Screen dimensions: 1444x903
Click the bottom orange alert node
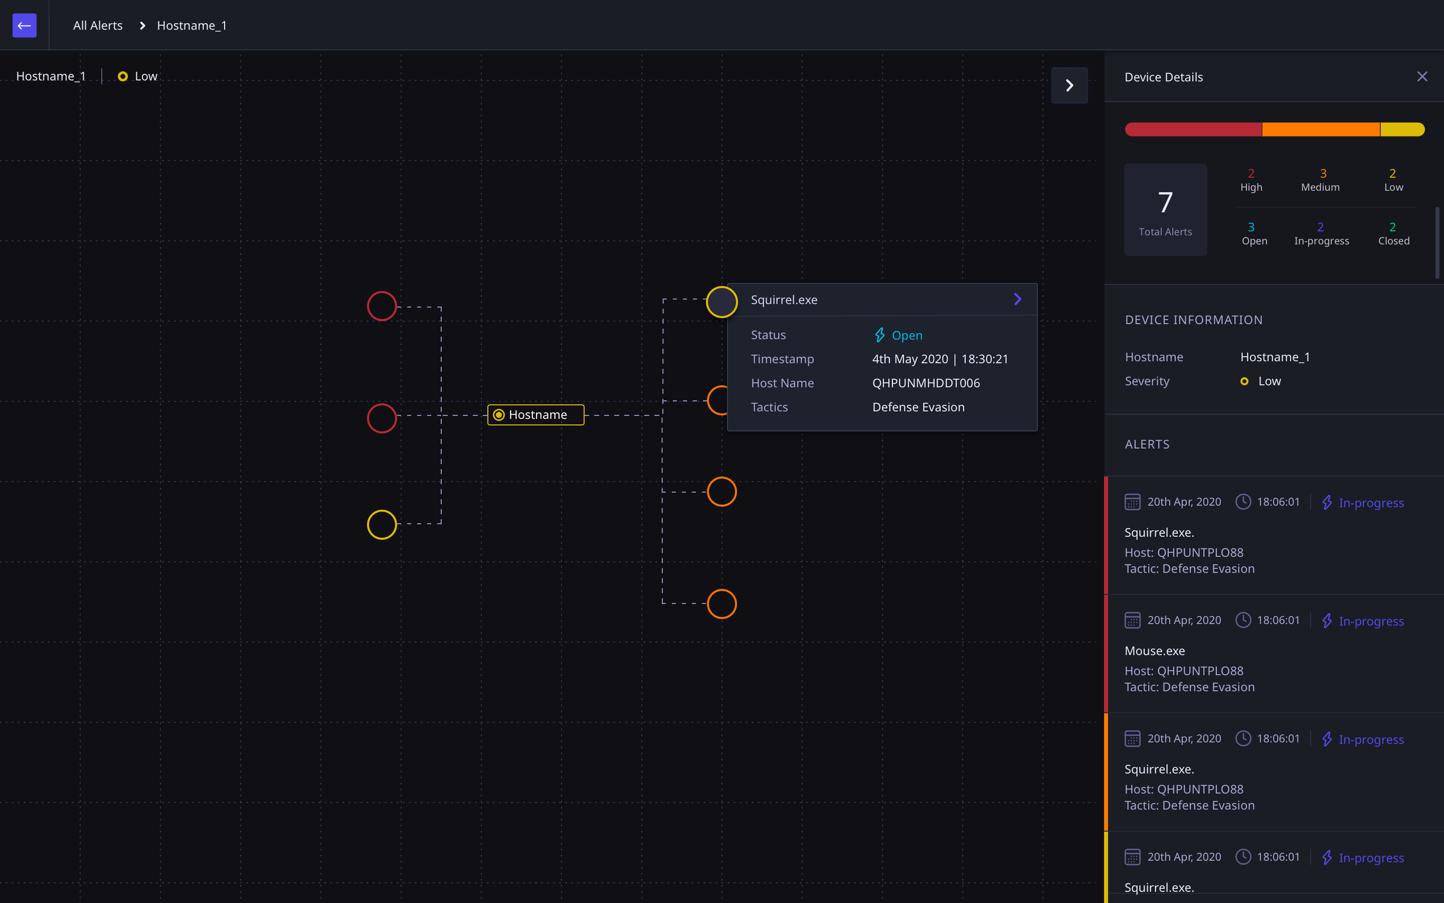coord(721,604)
